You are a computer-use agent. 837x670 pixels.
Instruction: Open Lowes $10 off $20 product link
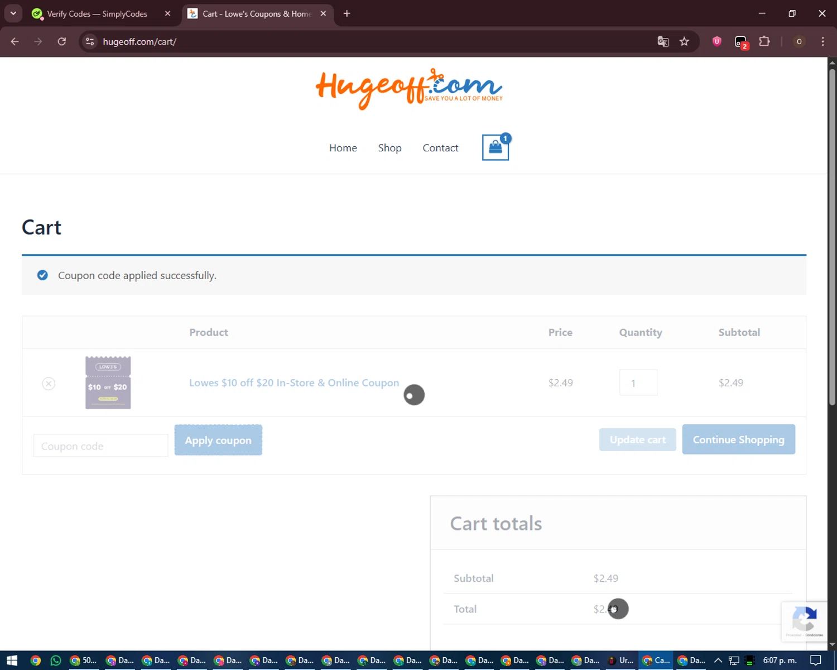pyautogui.click(x=294, y=383)
